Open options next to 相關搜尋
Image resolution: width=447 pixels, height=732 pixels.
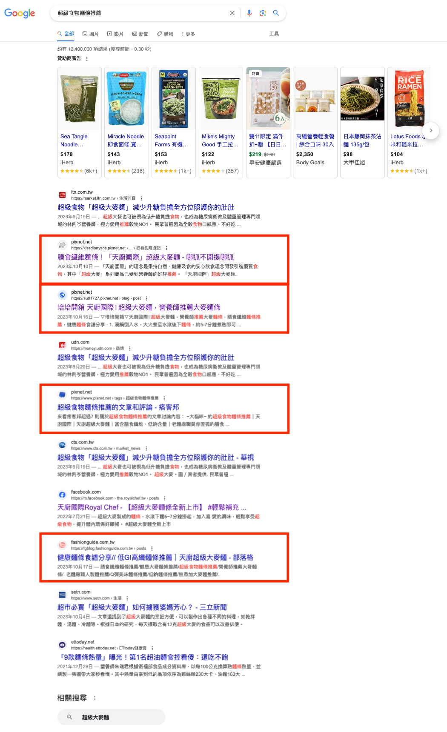pos(95,698)
